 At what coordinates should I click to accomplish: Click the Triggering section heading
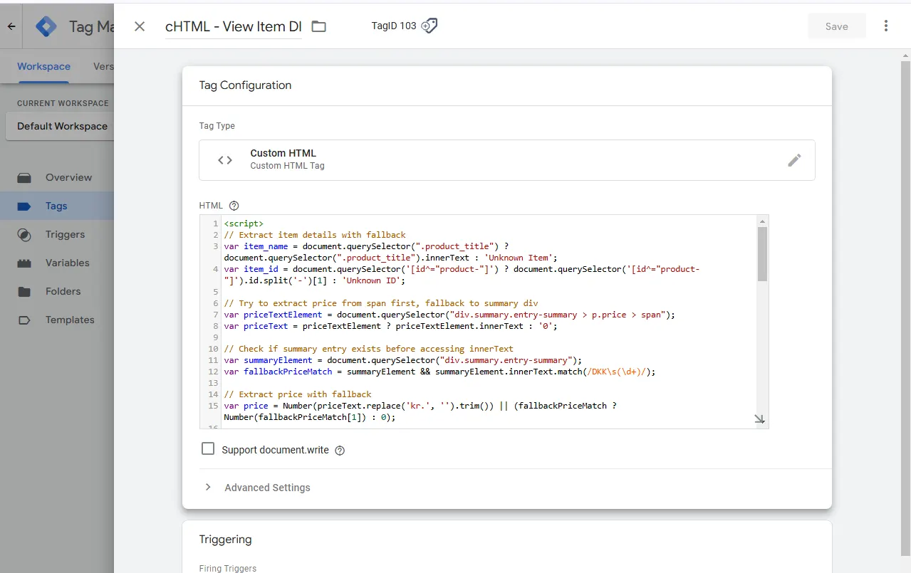(x=225, y=540)
